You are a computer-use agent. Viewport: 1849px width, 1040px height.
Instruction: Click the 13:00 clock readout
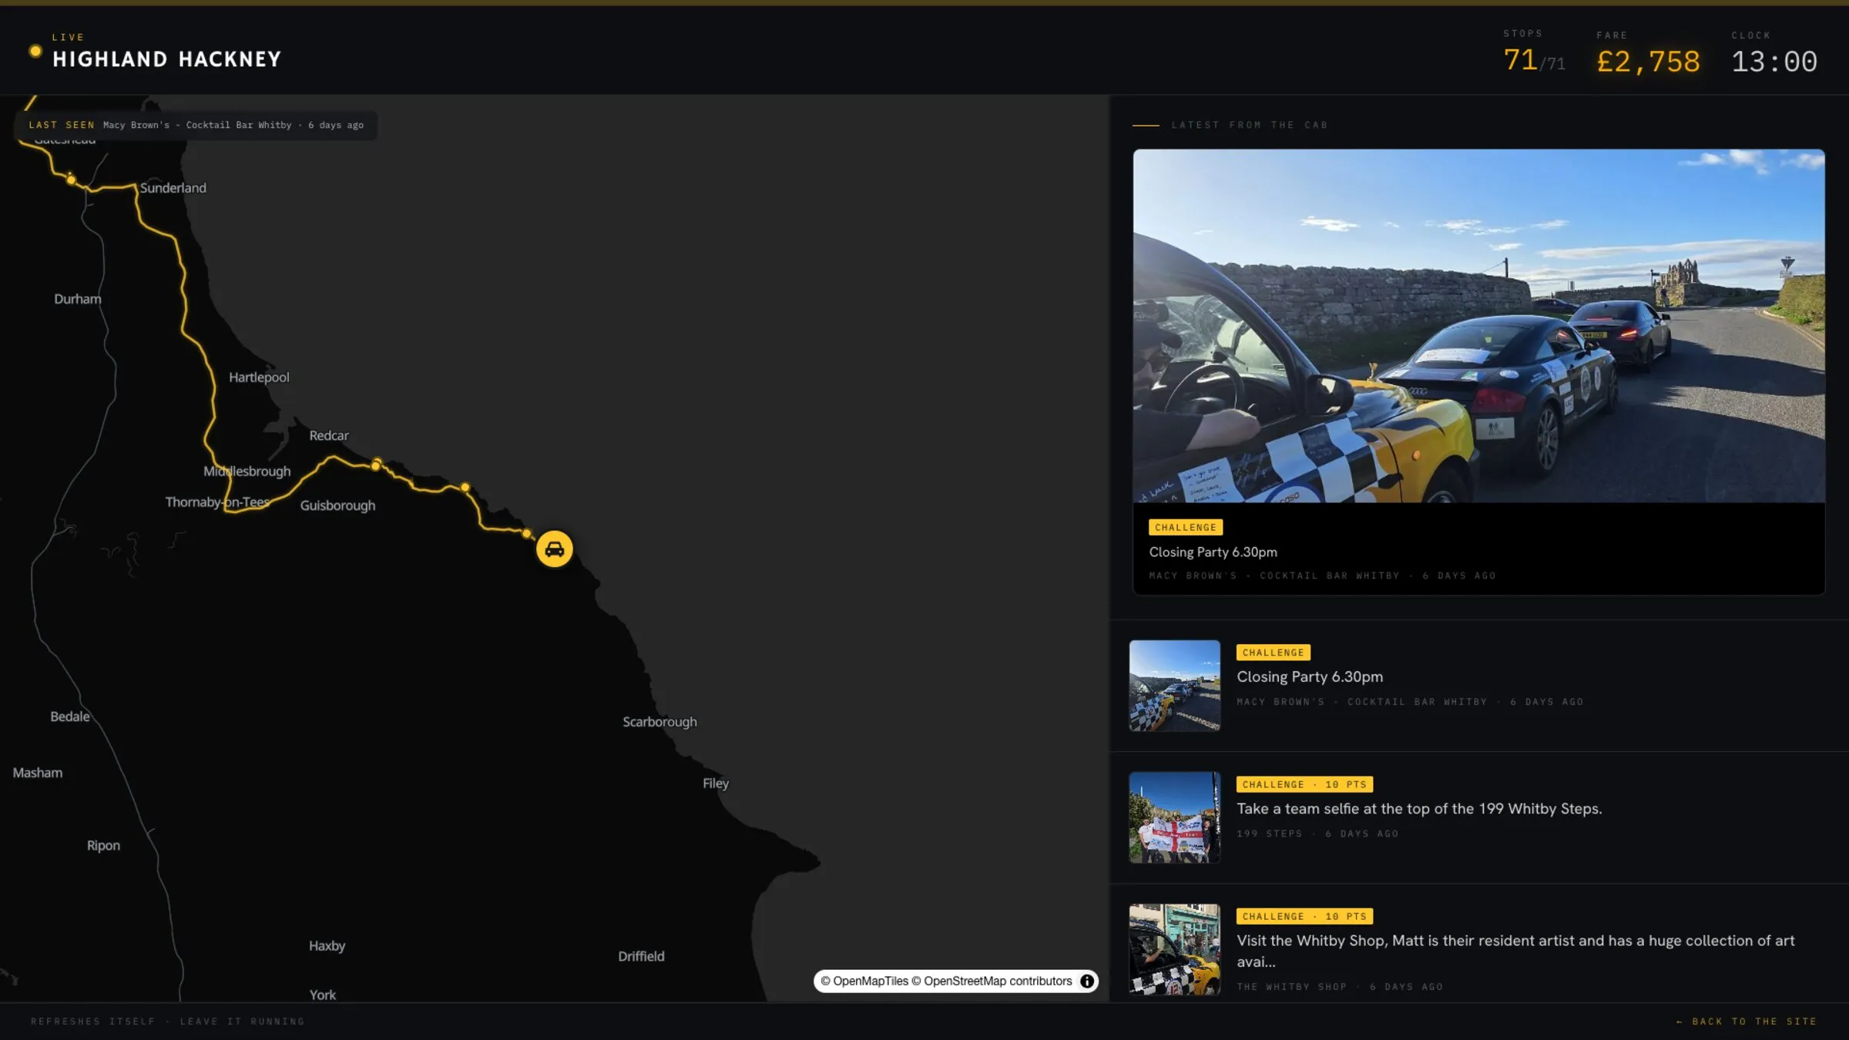tap(1774, 62)
